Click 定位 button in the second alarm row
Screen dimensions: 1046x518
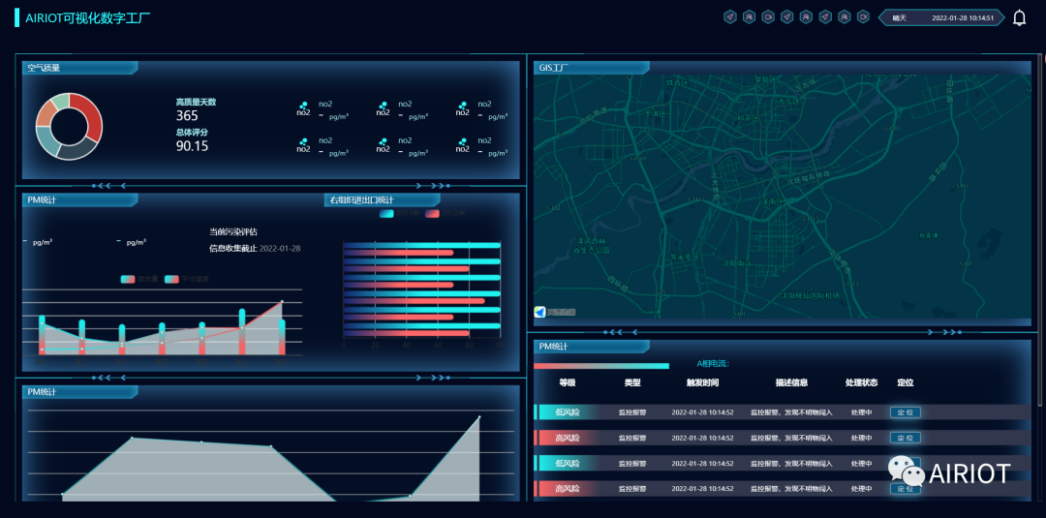pos(906,438)
